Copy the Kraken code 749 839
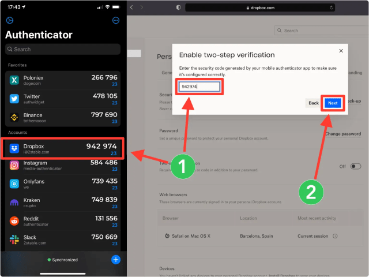The height and width of the screenshot is (277, 369). tap(104, 200)
